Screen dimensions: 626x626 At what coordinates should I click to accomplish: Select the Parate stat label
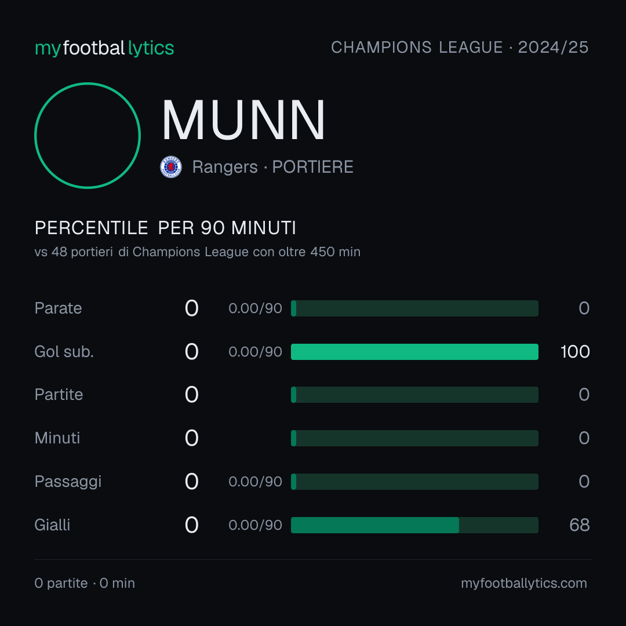coord(59,308)
